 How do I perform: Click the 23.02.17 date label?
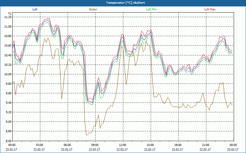(x=233, y=149)
